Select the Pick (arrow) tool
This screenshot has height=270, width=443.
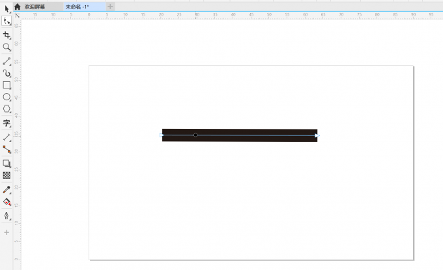click(x=7, y=9)
